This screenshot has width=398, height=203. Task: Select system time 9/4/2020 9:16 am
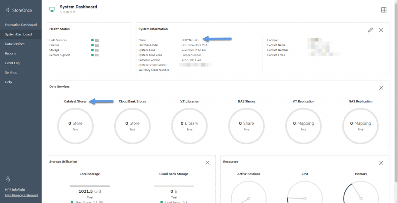point(194,50)
